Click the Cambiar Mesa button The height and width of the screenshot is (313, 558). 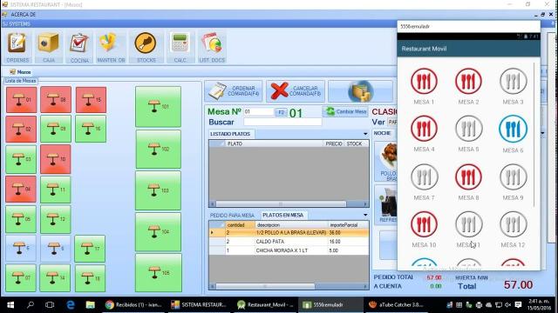point(346,111)
